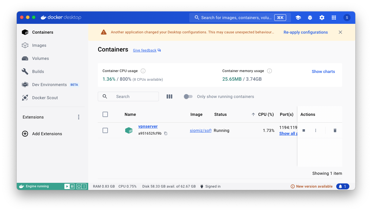
Task: Click the notifications bell icon
Action: (342, 186)
